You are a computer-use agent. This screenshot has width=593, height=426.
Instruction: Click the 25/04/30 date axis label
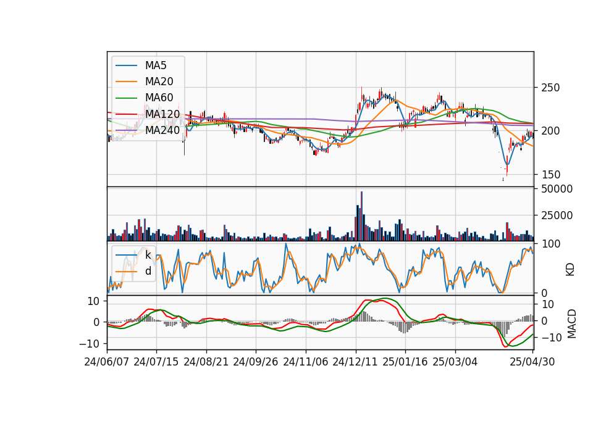pyautogui.click(x=532, y=362)
